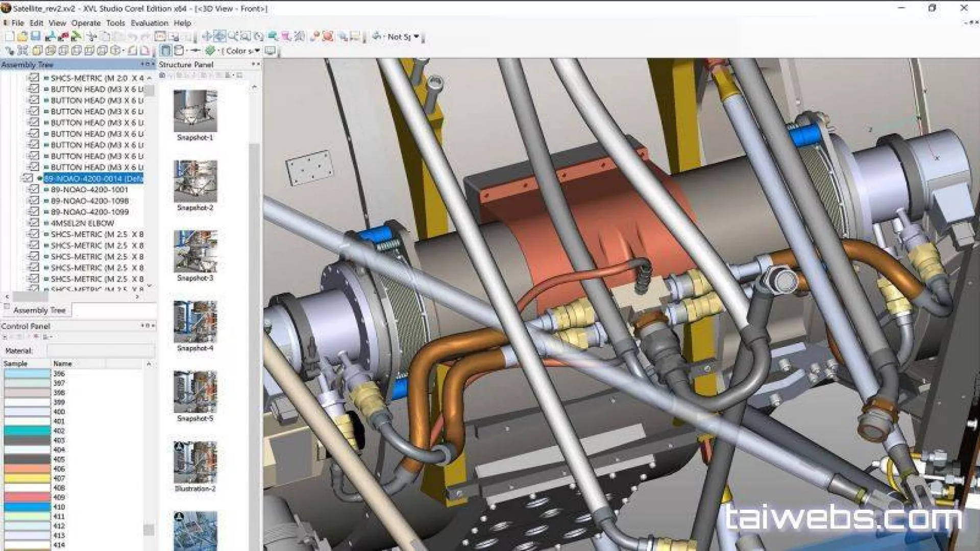Toggle checkbox of SHCS-METRIC M 2.0 X 4
The width and height of the screenshot is (980, 551).
pyautogui.click(x=34, y=78)
